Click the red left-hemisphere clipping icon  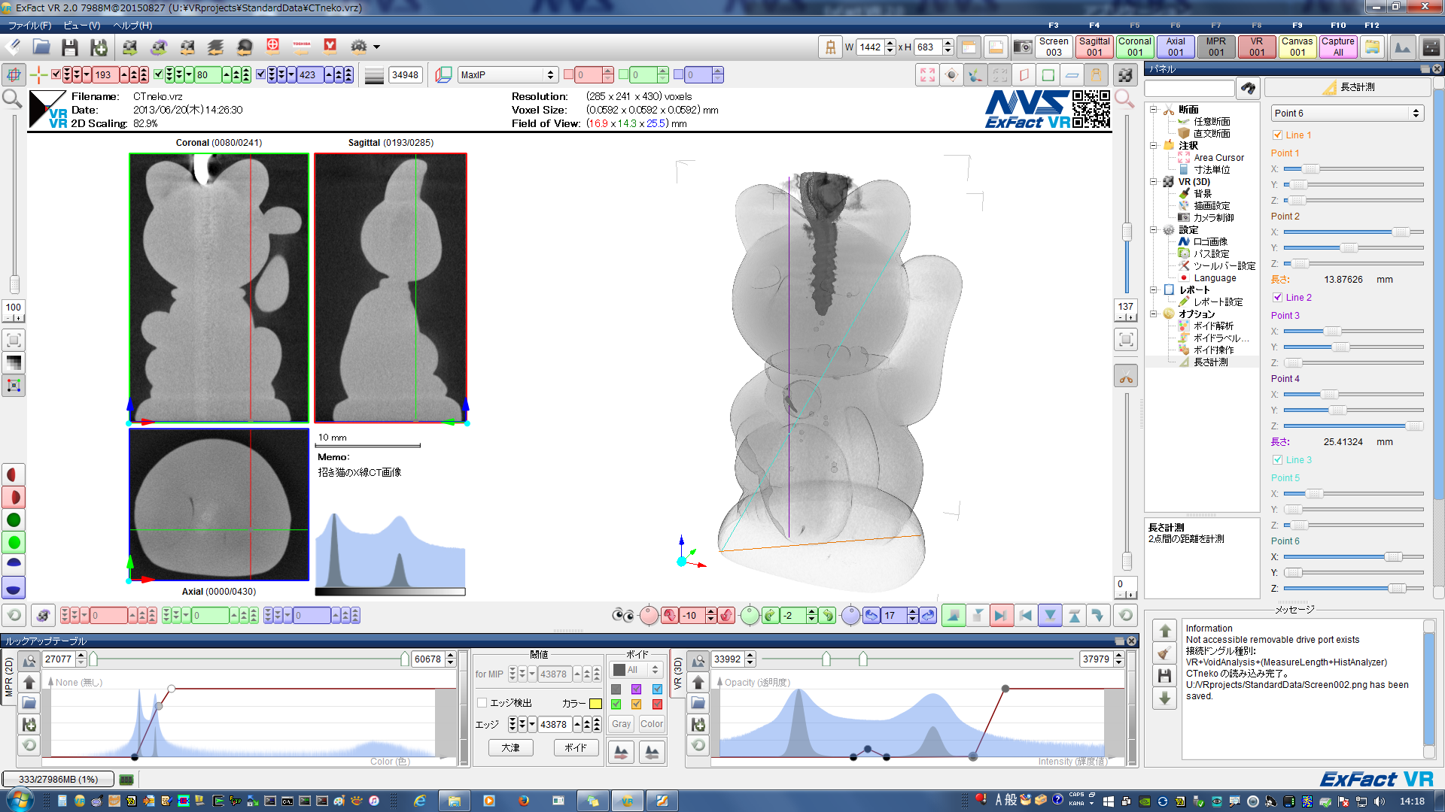tap(13, 475)
